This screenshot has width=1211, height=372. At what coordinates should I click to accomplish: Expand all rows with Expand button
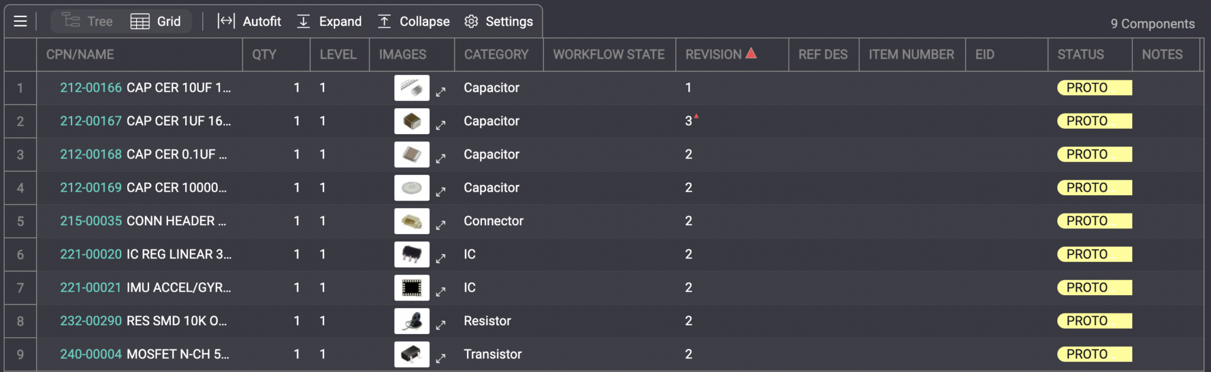[329, 21]
